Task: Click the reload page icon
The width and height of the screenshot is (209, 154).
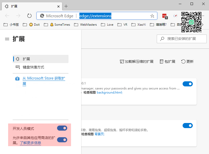Action: pyautogui.click(x=29, y=16)
